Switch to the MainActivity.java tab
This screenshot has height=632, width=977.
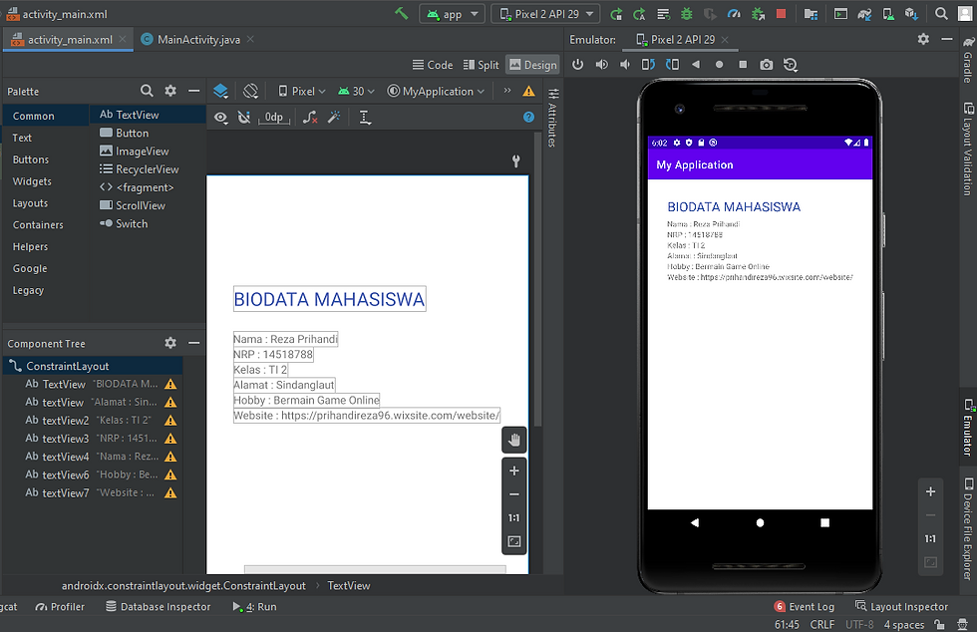pos(198,39)
